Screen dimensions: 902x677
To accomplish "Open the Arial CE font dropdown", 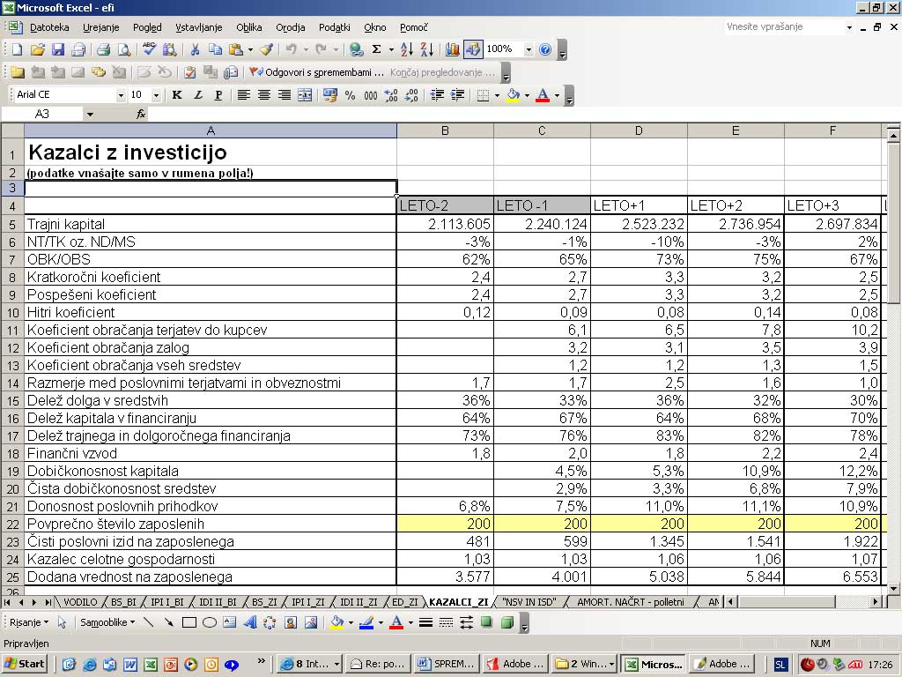I will coord(121,95).
